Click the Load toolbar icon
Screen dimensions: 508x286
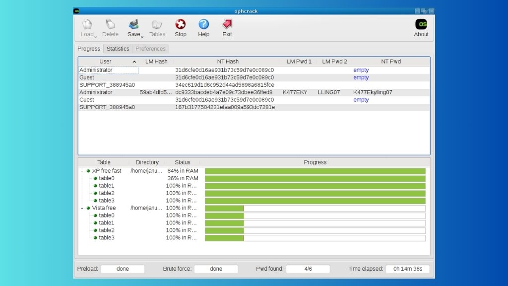pos(87,24)
